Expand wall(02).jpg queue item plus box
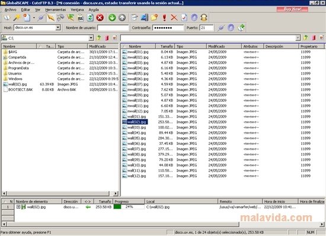 [18, 207]
